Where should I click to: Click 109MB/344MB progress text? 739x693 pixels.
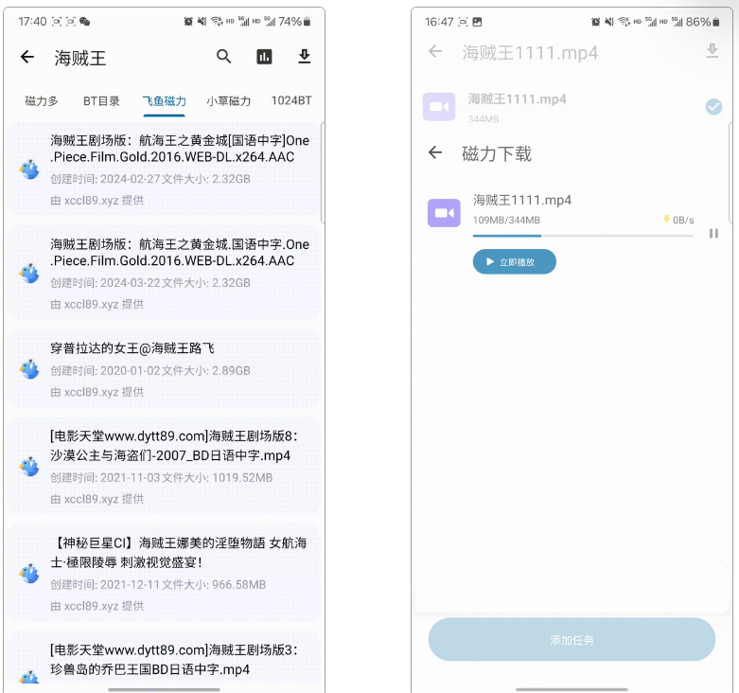point(506,221)
